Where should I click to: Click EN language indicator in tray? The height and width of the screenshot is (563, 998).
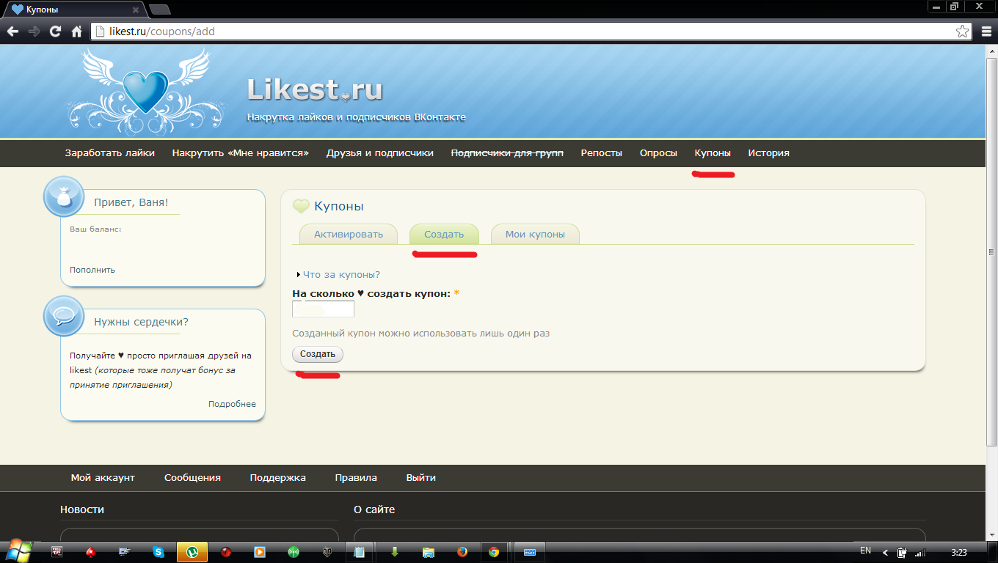[x=865, y=551]
